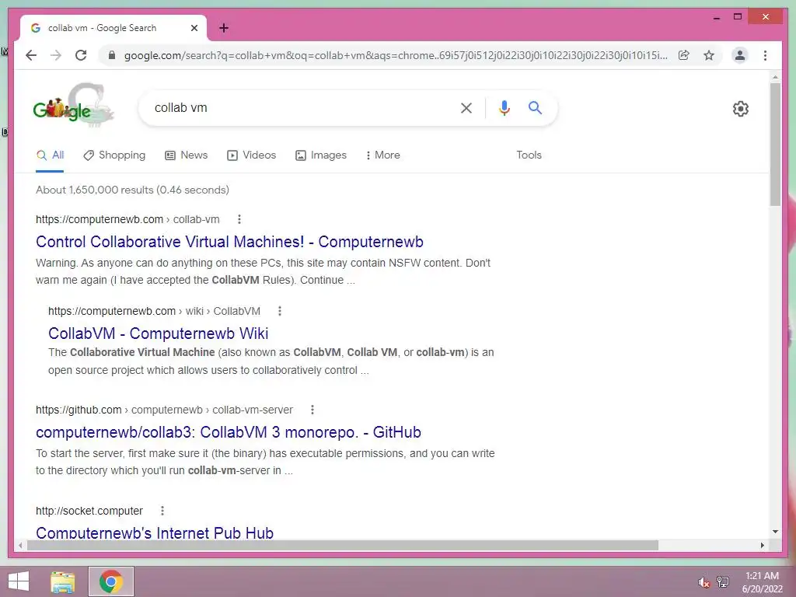Open the 'CollabVM - Computernewb Wiki' result
796x597 pixels.
159,333
